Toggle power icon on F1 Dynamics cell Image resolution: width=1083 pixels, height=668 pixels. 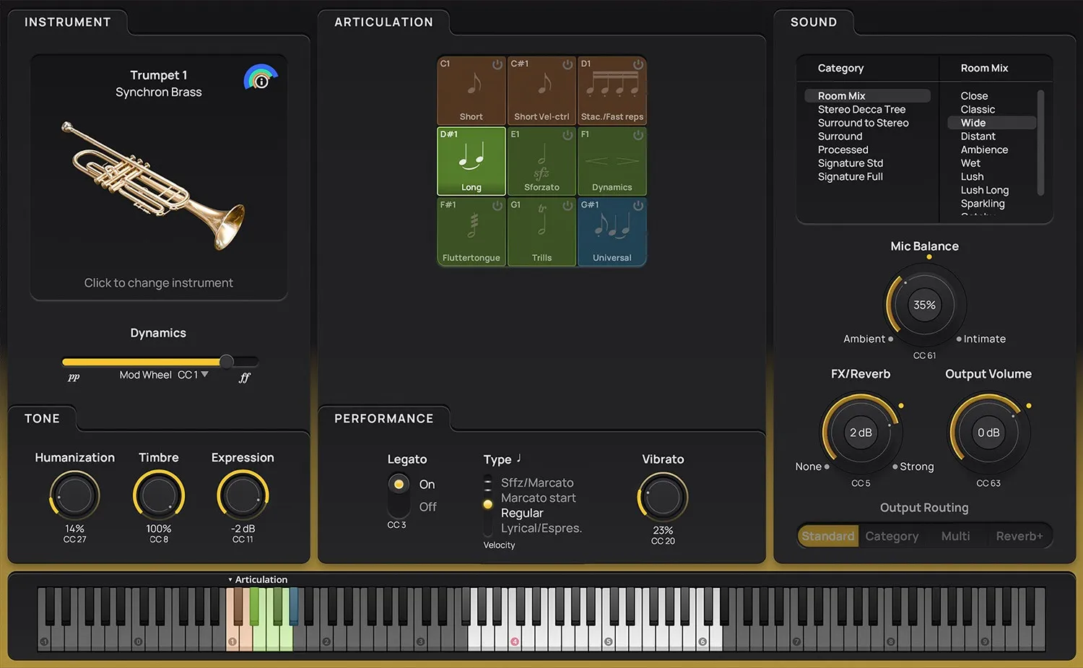(x=638, y=135)
